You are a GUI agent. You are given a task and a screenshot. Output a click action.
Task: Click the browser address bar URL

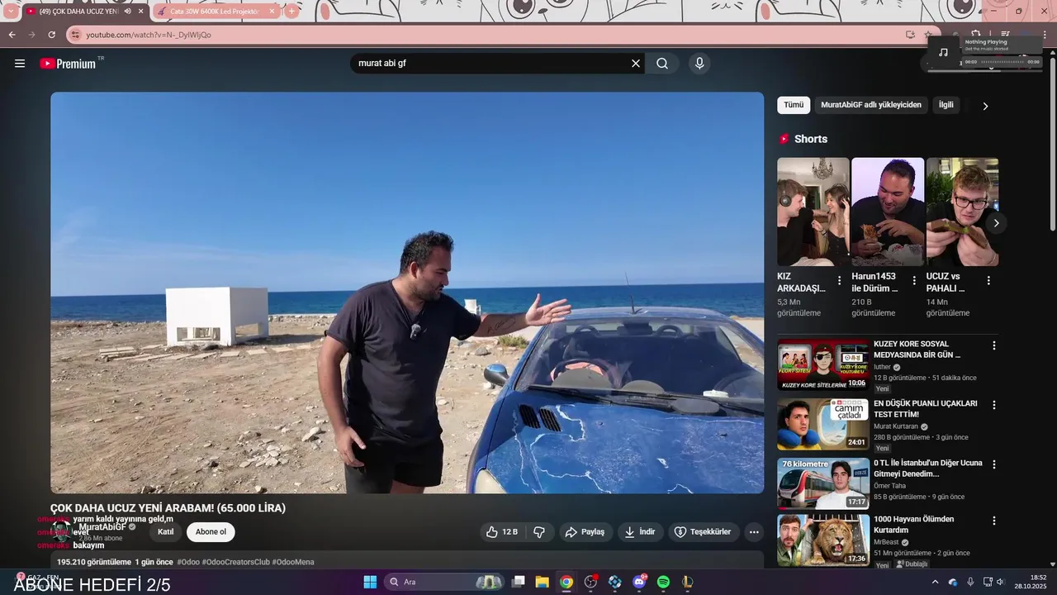(x=149, y=35)
